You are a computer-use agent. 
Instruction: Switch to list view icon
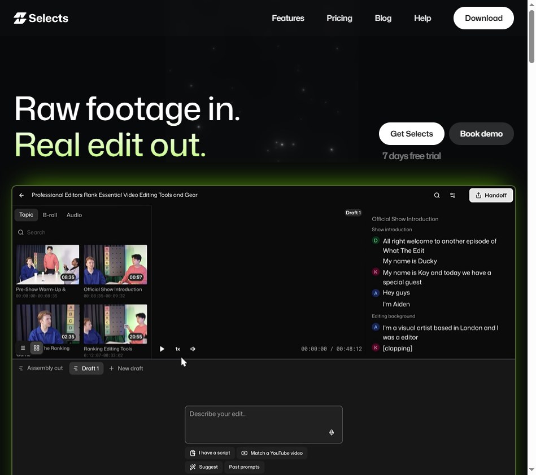pos(23,348)
